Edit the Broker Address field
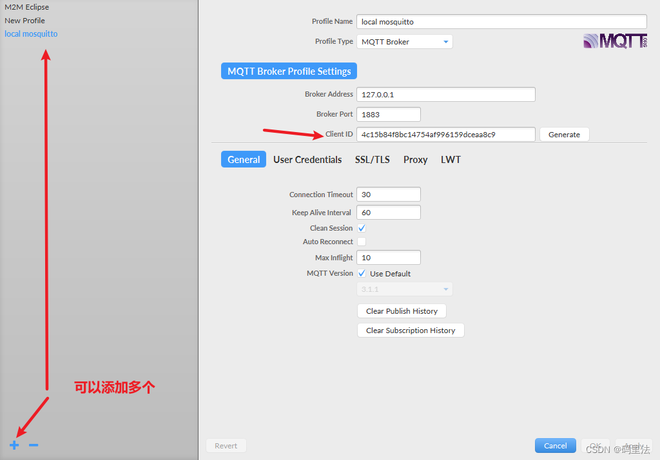Image resolution: width=660 pixels, height=460 pixels. point(446,94)
